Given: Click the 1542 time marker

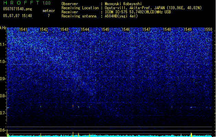Looking at the screenshot, I should pyautogui.click(x=44, y=29).
